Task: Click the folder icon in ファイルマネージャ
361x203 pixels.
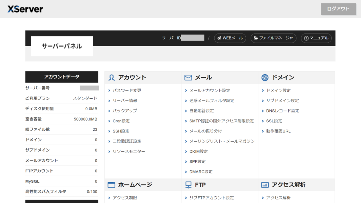Action: [256, 38]
